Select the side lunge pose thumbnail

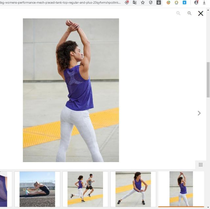click(133, 189)
